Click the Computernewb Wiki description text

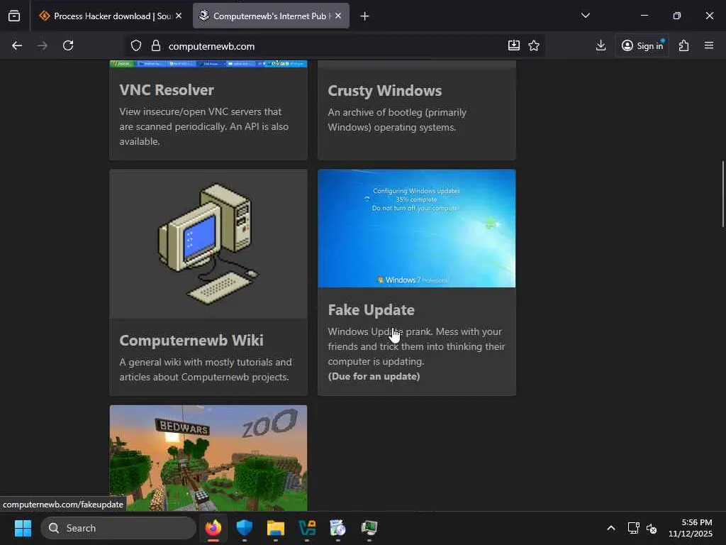coord(206,369)
